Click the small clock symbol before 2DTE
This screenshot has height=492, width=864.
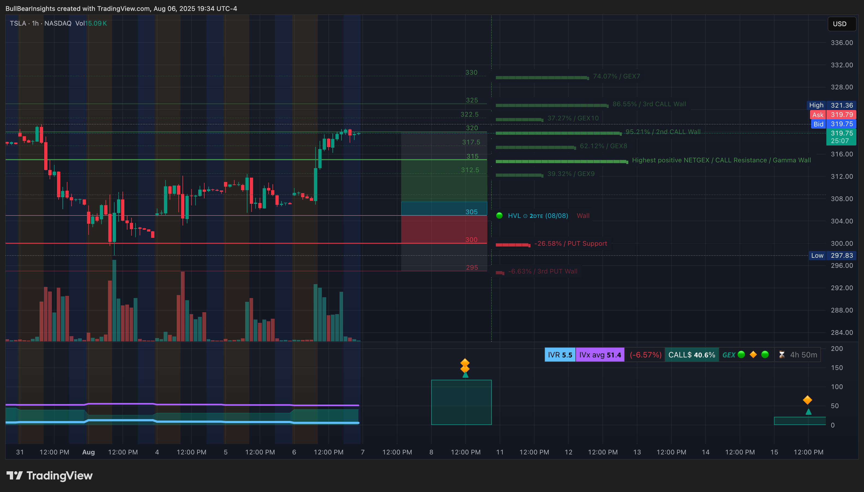(525, 216)
